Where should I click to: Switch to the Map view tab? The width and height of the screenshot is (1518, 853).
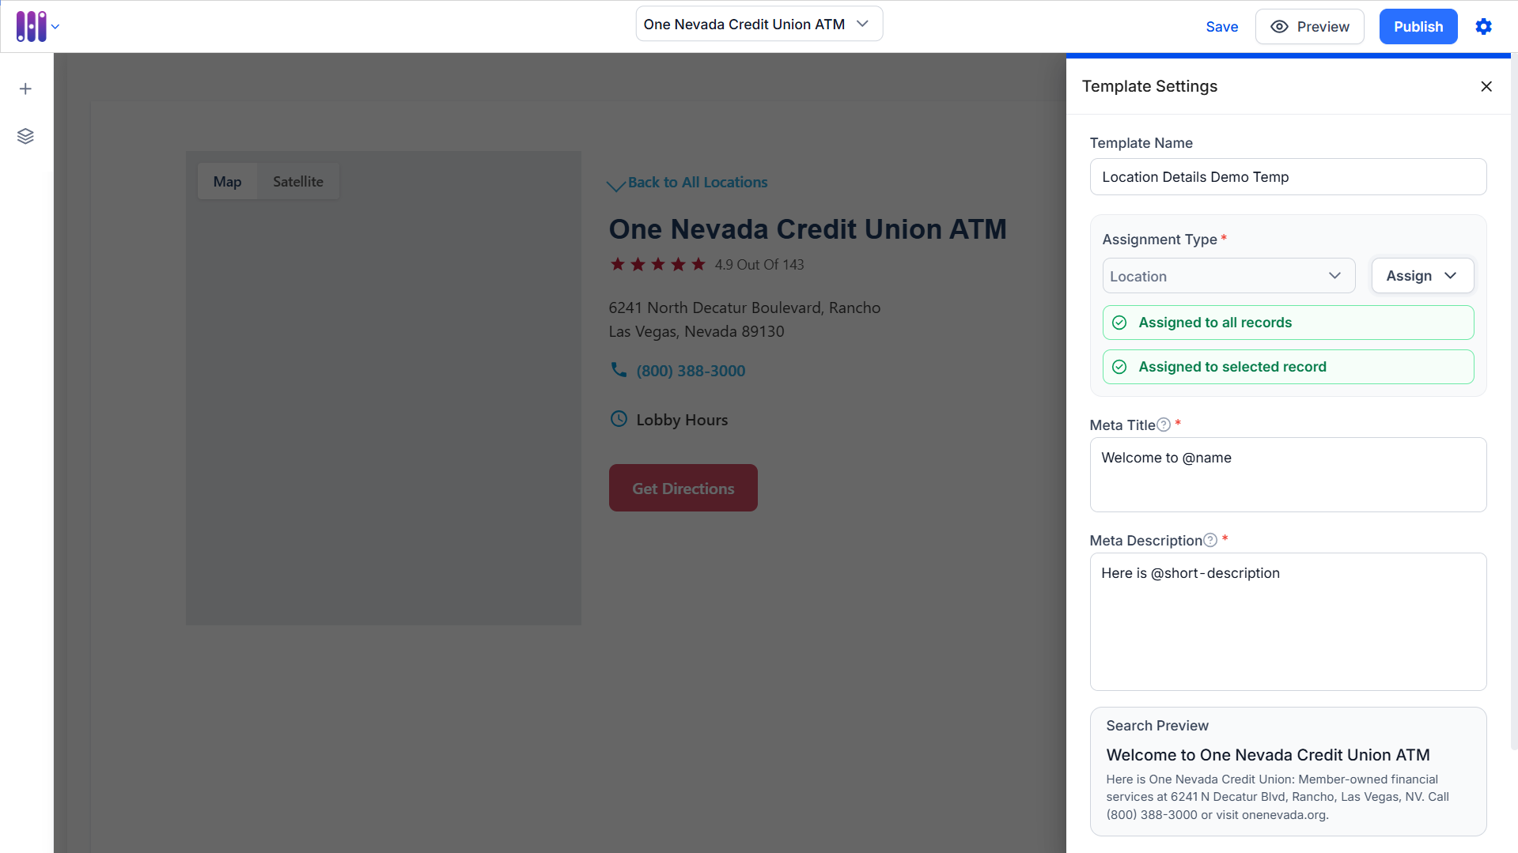[227, 182]
